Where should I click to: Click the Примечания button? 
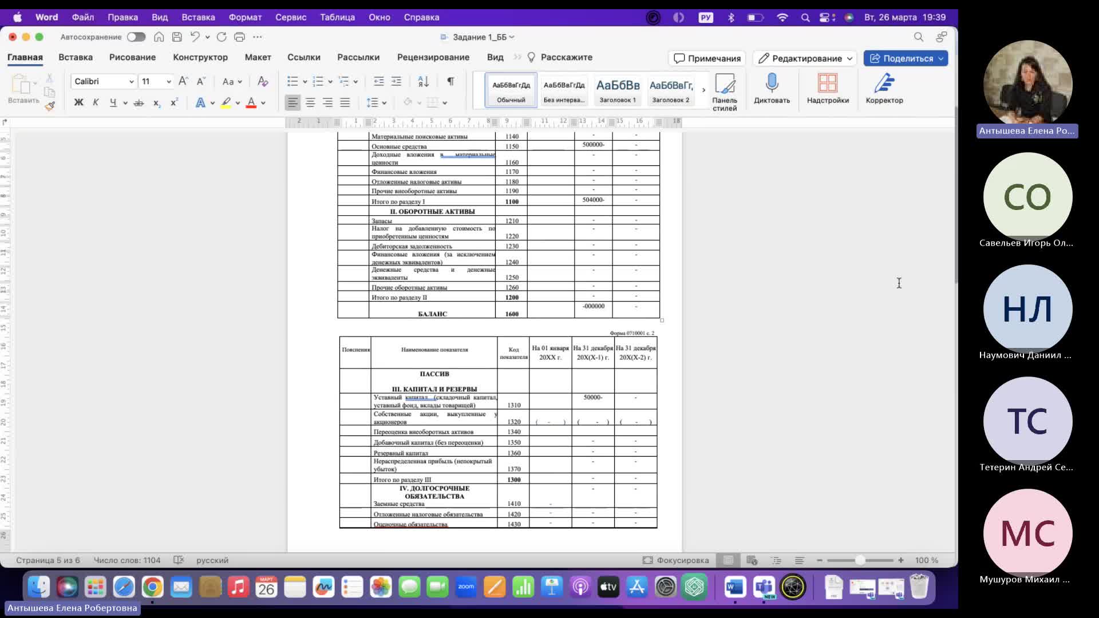pos(707,58)
